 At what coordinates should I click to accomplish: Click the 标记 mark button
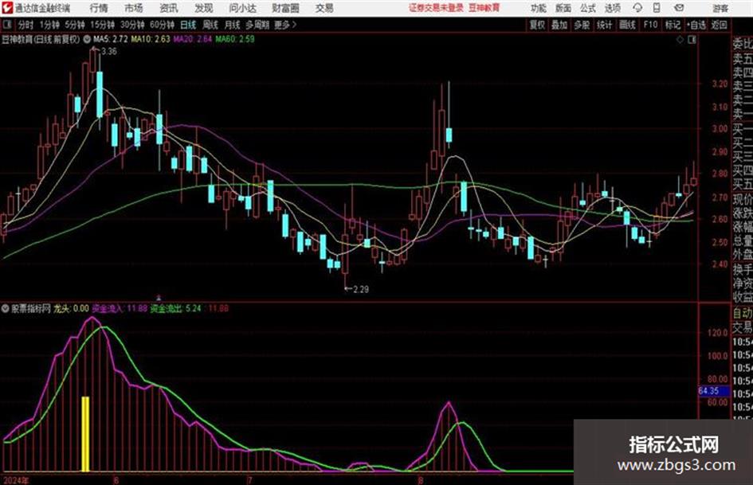[673, 25]
